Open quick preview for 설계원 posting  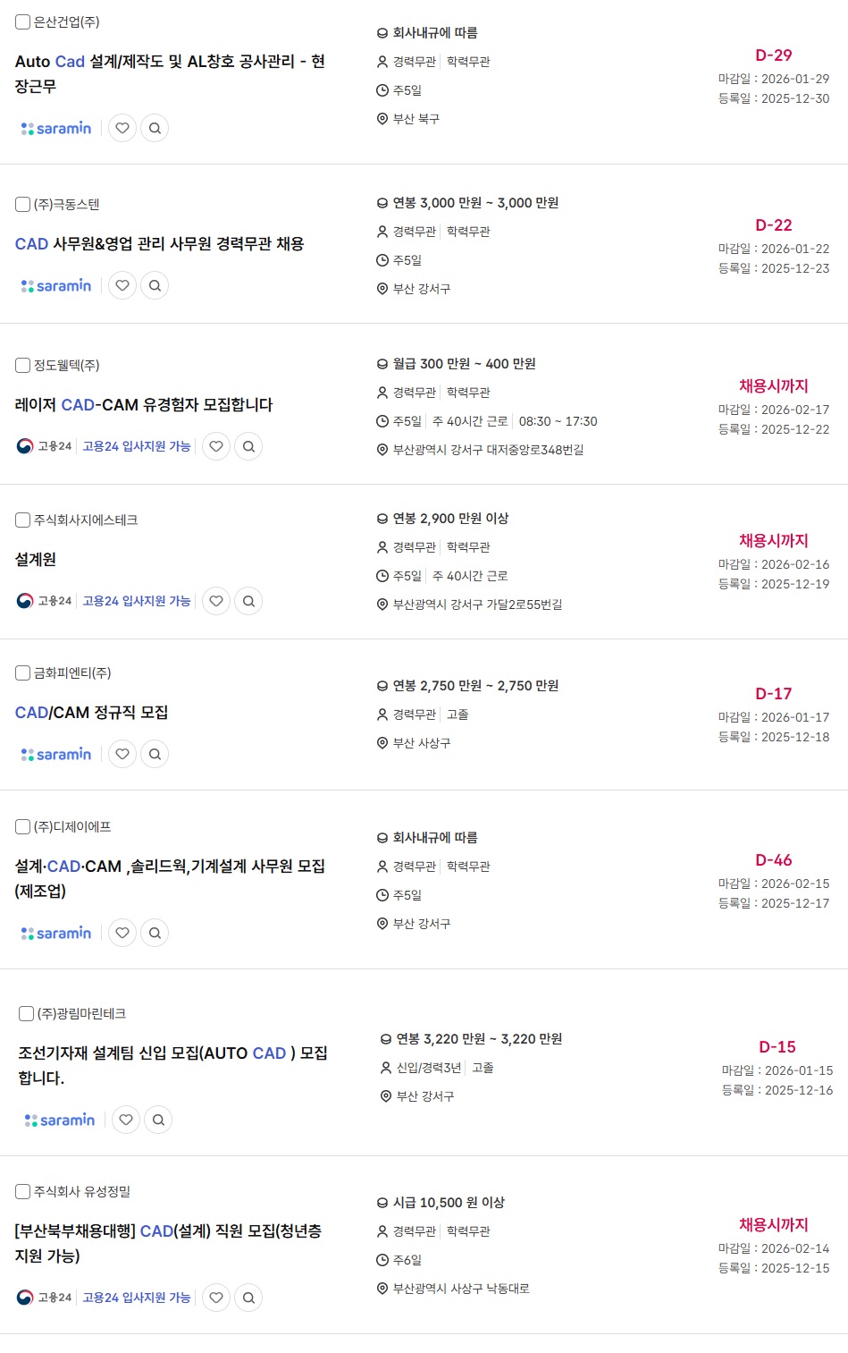coord(248,601)
